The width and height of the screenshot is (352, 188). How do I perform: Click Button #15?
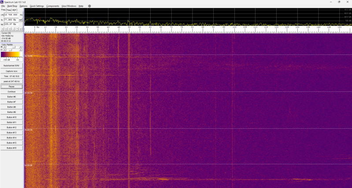coord(11,143)
